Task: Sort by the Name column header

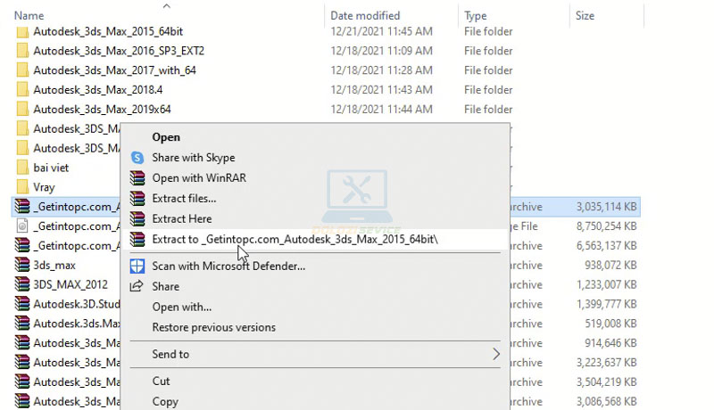Action: (x=29, y=16)
